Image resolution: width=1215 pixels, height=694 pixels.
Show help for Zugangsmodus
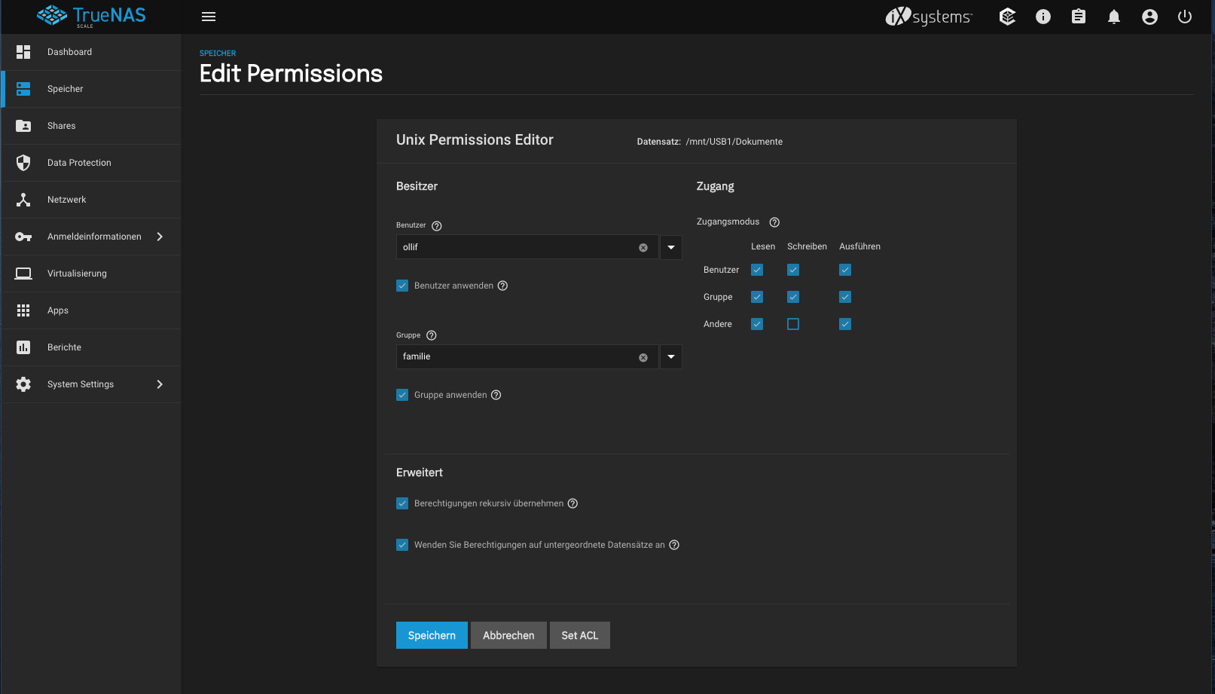coord(774,222)
